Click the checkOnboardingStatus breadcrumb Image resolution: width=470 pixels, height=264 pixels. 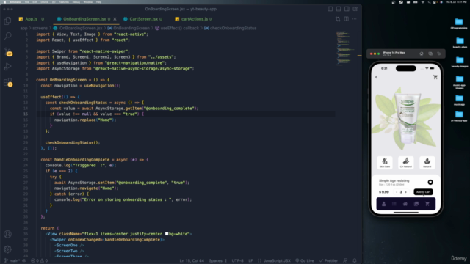(x=234, y=28)
